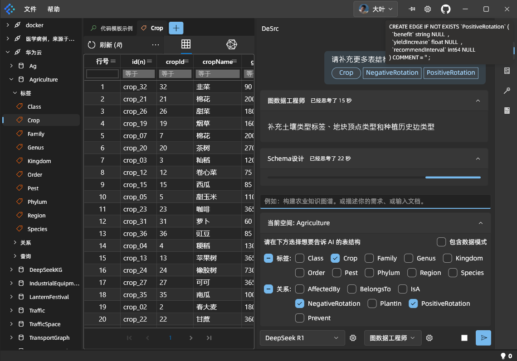Check the Family label checkbox

coord(369,258)
